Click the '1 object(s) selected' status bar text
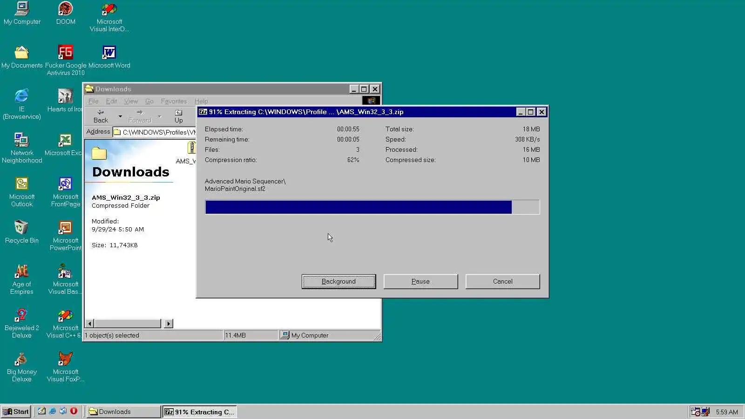The width and height of the screenshot is (745, 419). click(112, 335)
